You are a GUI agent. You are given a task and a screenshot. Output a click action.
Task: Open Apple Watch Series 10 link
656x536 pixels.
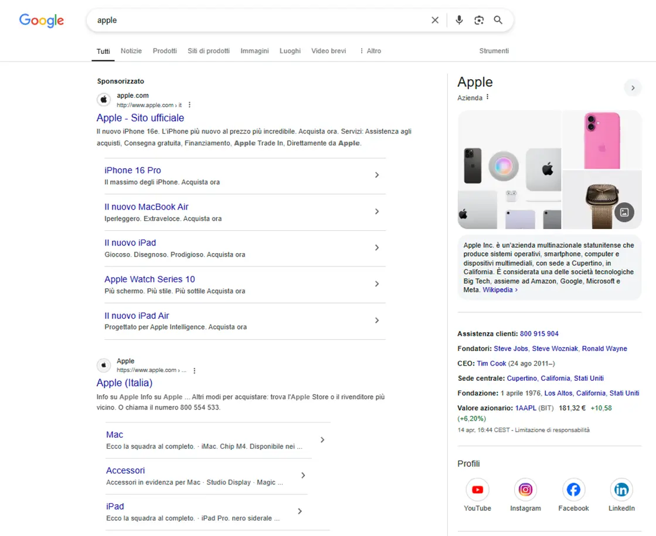149,279
